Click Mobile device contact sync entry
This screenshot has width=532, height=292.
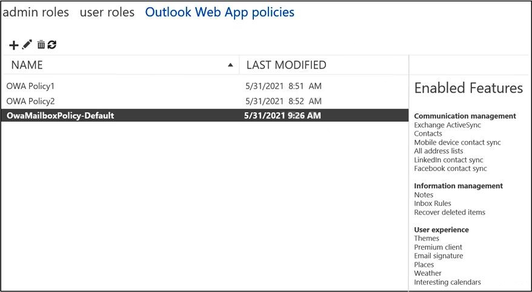457,142
